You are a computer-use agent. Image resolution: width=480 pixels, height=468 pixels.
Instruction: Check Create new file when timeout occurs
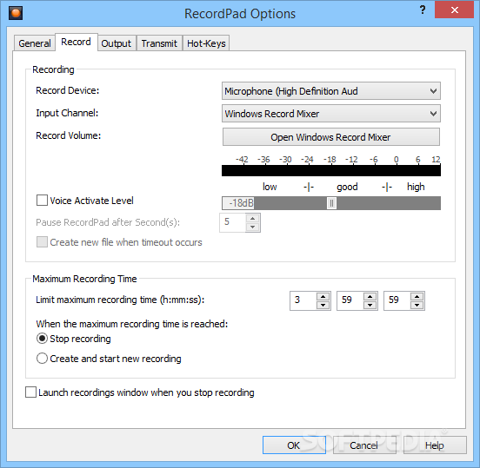click(42, 241)
